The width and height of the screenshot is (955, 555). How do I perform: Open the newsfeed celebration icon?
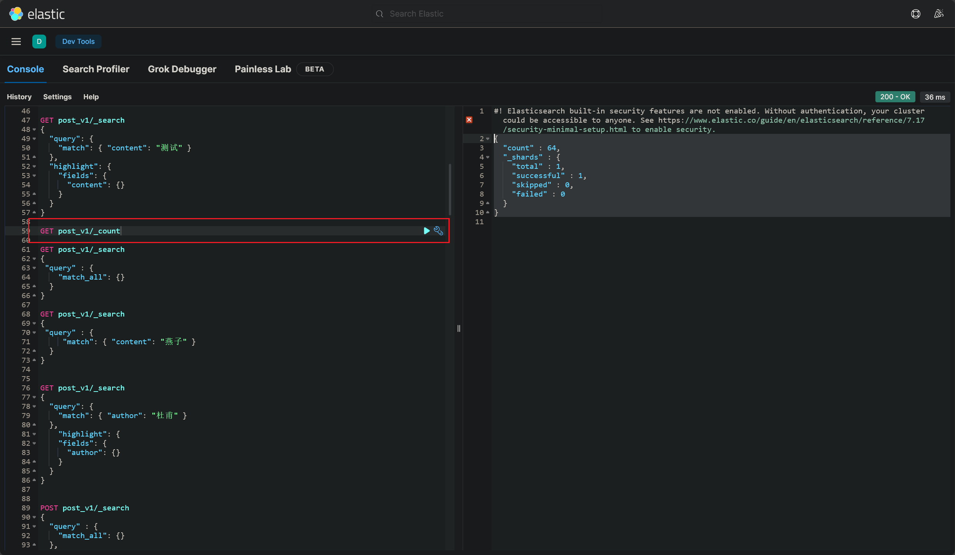tap(939, 14)
